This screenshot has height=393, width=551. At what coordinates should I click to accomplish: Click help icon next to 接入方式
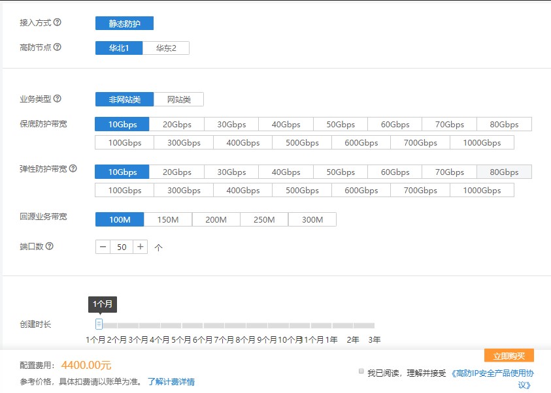tap(58, 23)
